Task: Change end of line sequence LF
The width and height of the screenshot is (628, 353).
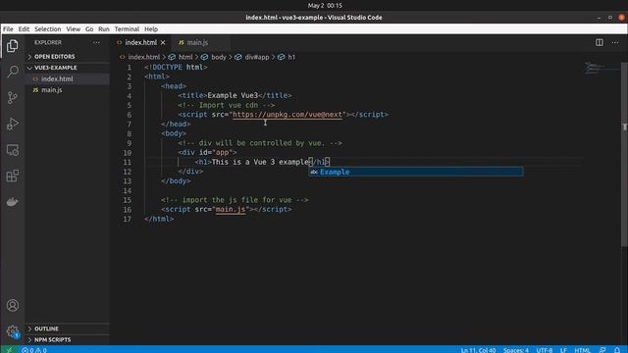Action: click(563, 350)
